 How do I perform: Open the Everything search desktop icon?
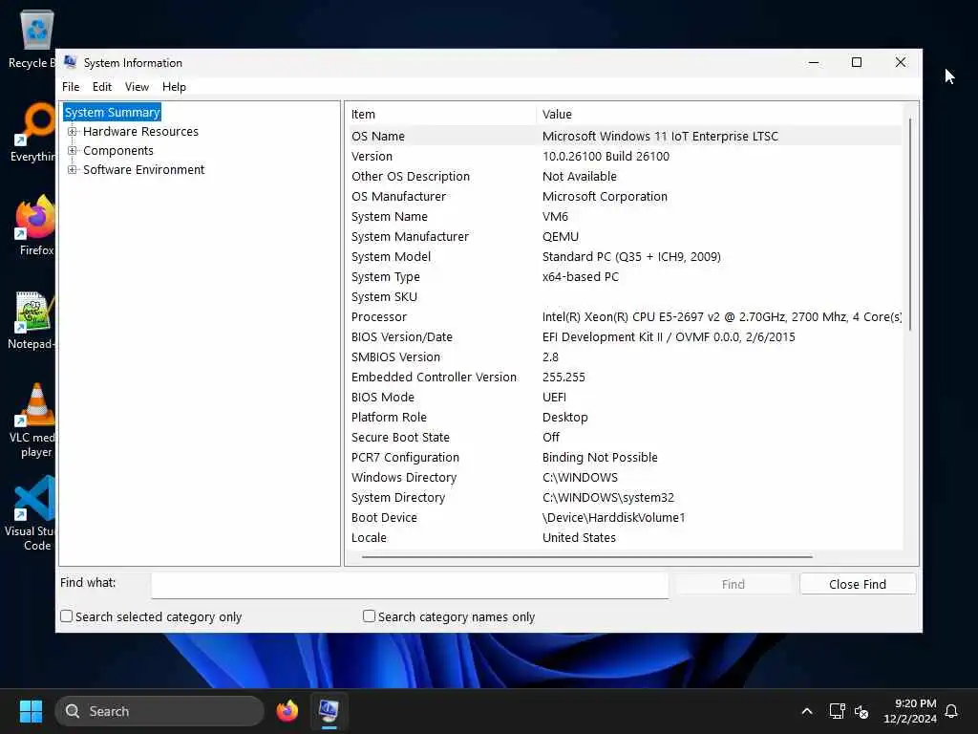tap(32, 132)
